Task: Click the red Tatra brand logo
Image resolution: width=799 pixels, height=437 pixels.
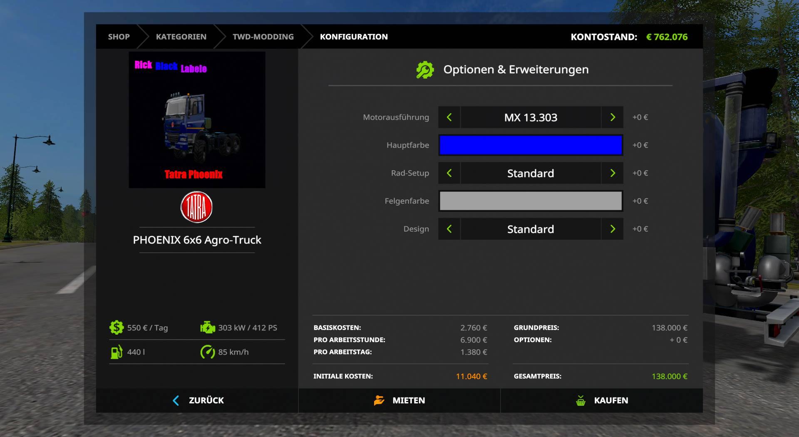Action: [x=196, y=207]
